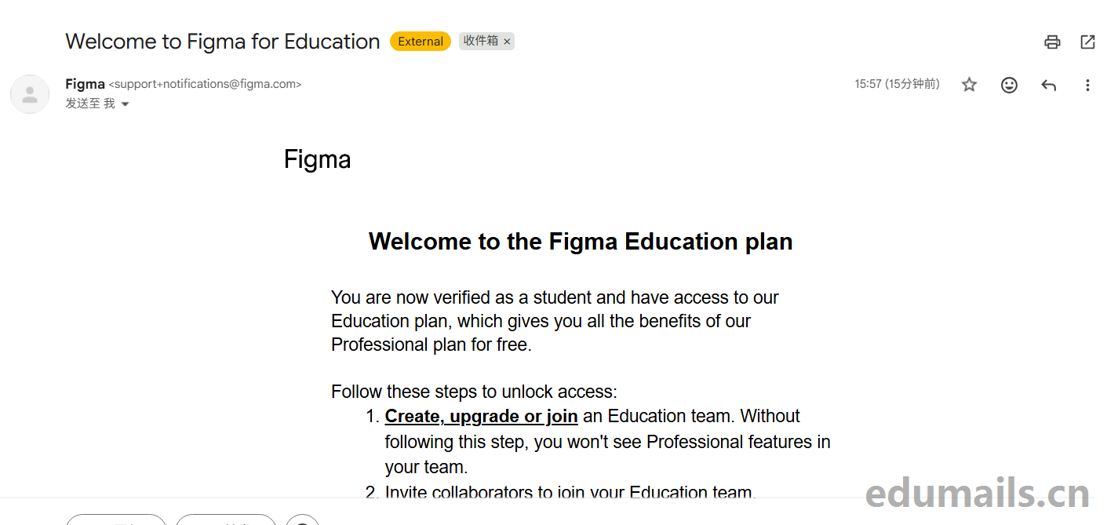This screenshot has width=1107, height=525.
Task: Open email in new window
Action: click(1087, 42)
